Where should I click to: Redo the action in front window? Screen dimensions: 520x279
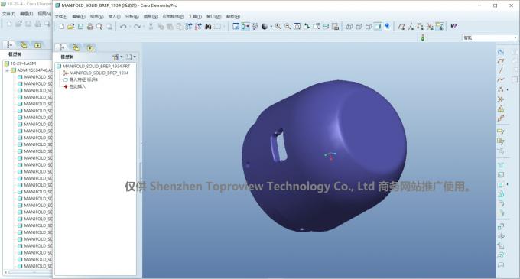(137, 27)
